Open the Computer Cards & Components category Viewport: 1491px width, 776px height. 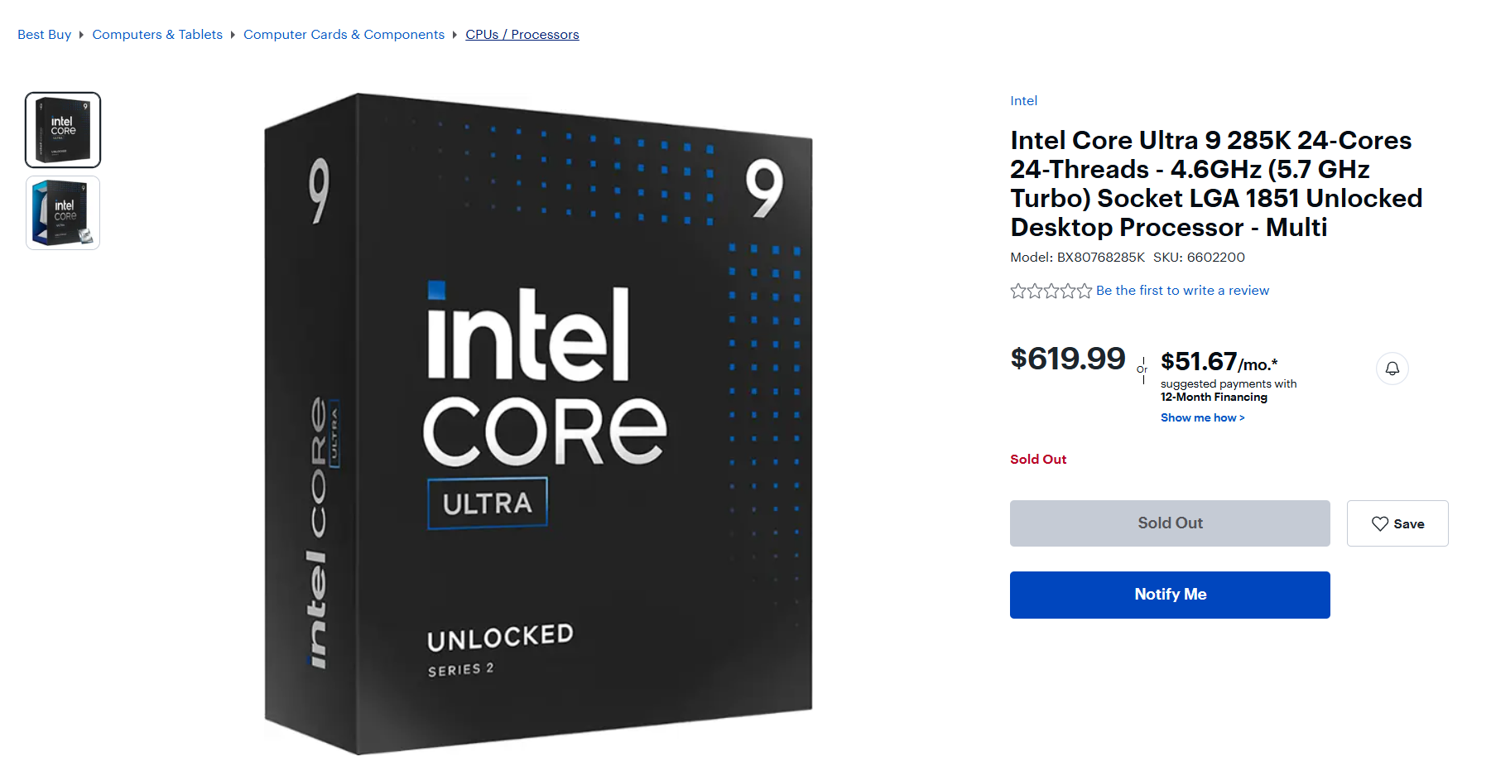(x=344, y=35)
